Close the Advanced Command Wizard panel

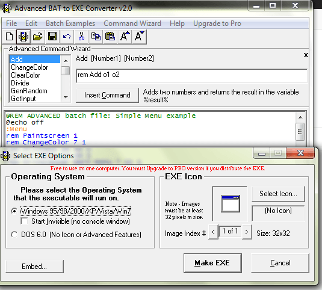coord(306,55)
